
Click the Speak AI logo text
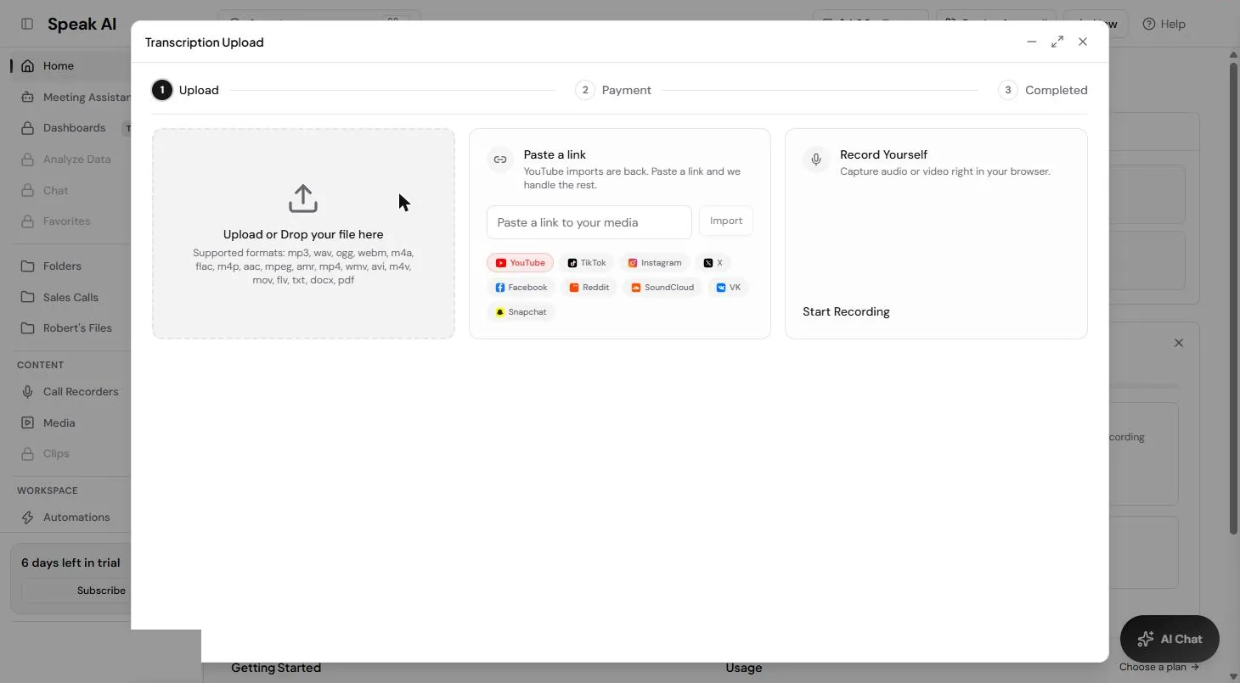click(82, 24)
